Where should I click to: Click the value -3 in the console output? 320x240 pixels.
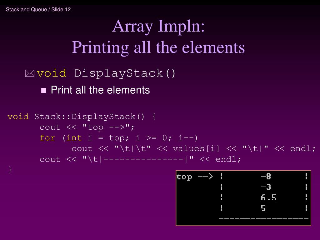(x=266, y=187)
